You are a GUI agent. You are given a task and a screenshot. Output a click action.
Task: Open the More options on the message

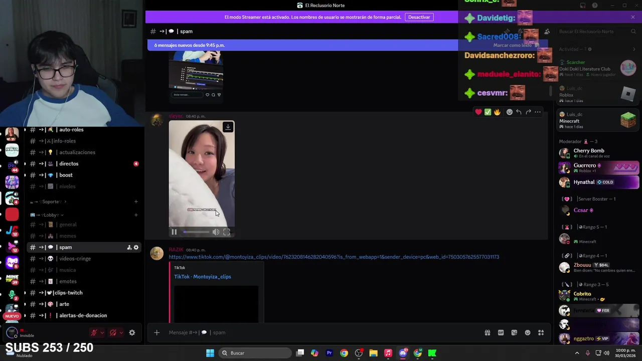click(538, 112)
